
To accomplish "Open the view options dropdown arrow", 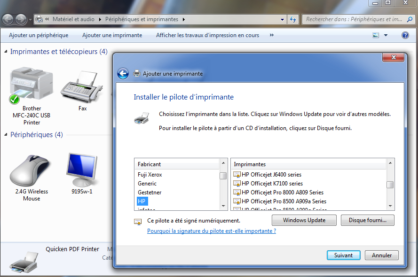I will pyautogui.click(x=386, y=35).
